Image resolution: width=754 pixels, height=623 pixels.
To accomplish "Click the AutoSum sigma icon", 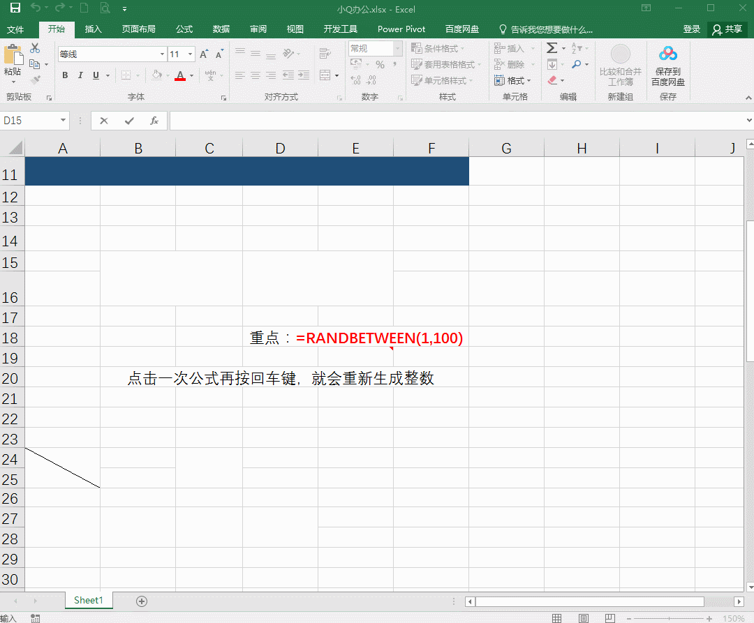I will (x=552, y=48).
